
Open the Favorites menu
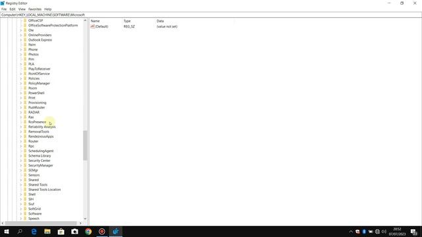pyautogui.click(x=35, y=9)
